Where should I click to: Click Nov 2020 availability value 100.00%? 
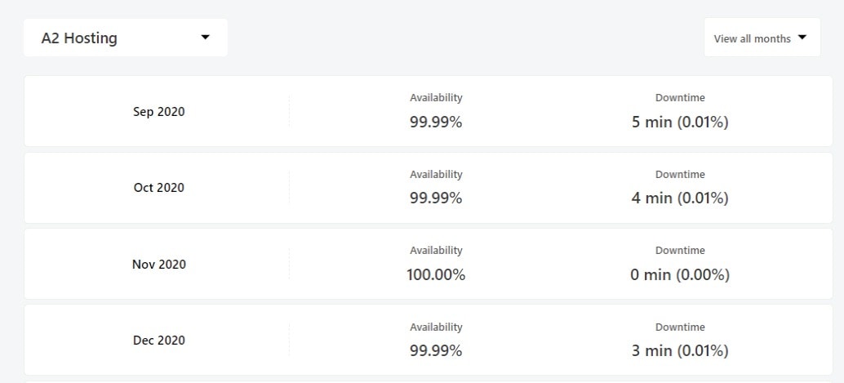point(436,274)
